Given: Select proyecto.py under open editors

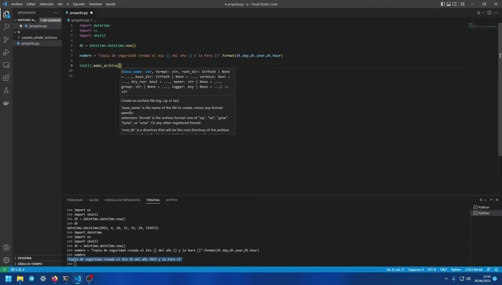Looking at the screenshot, I should 37,26.
